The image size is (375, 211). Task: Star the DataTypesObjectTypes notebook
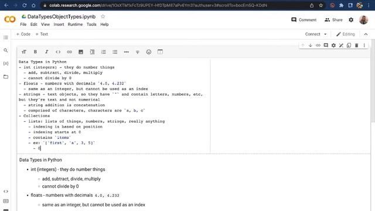[103, 16]
